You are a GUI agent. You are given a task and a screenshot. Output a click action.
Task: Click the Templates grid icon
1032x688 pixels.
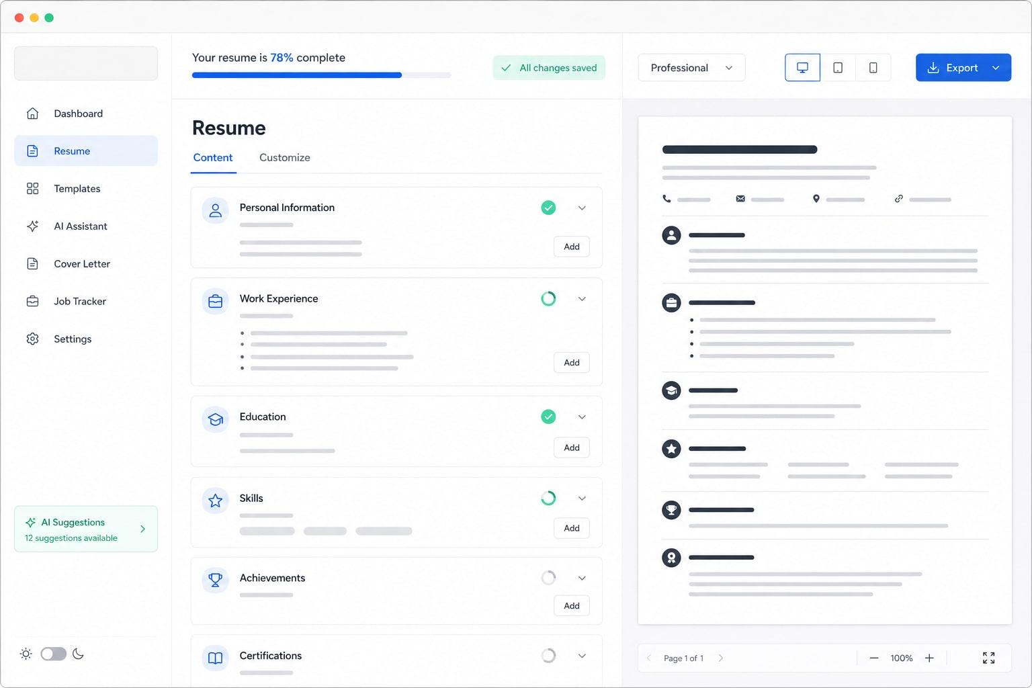click(x=32, y=189)
